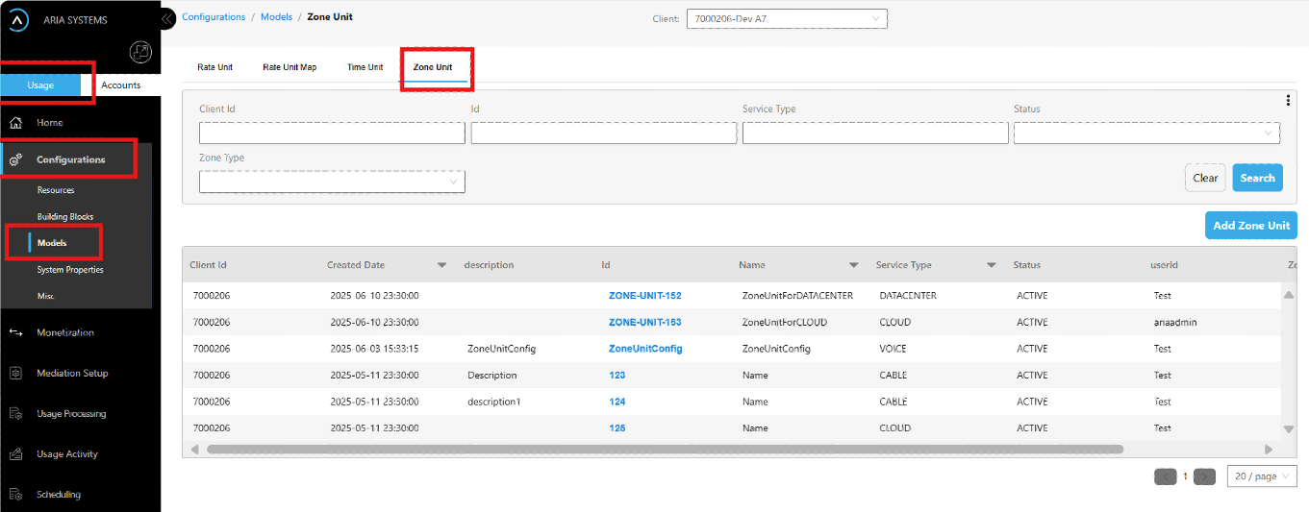
Task: Open the Time Unit tab
Action: [x=365, y=67]
